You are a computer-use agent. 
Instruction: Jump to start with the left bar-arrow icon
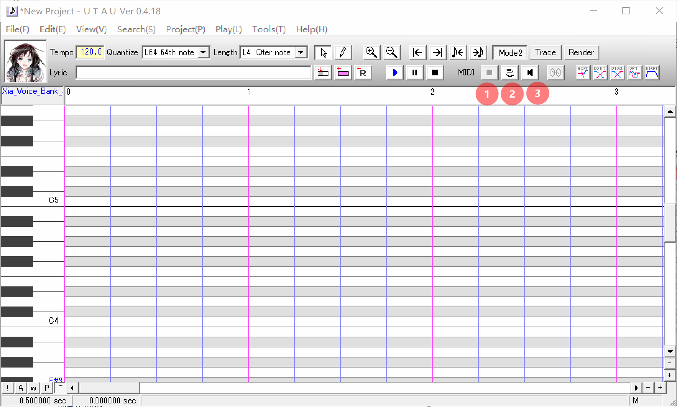[418, 52]
